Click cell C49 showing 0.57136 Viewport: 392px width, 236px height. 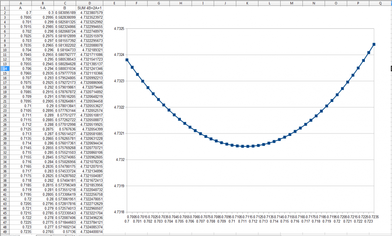pos(65,231)
